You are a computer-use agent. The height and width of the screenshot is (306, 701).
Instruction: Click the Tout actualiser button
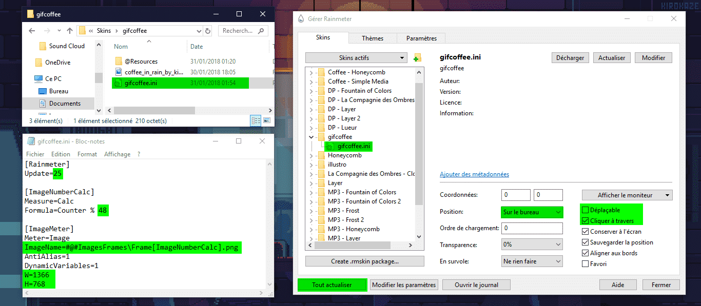point(332,285)
